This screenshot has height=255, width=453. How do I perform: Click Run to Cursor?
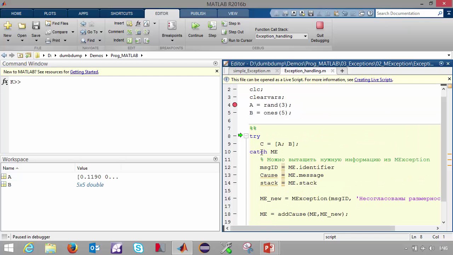[237, 40]
